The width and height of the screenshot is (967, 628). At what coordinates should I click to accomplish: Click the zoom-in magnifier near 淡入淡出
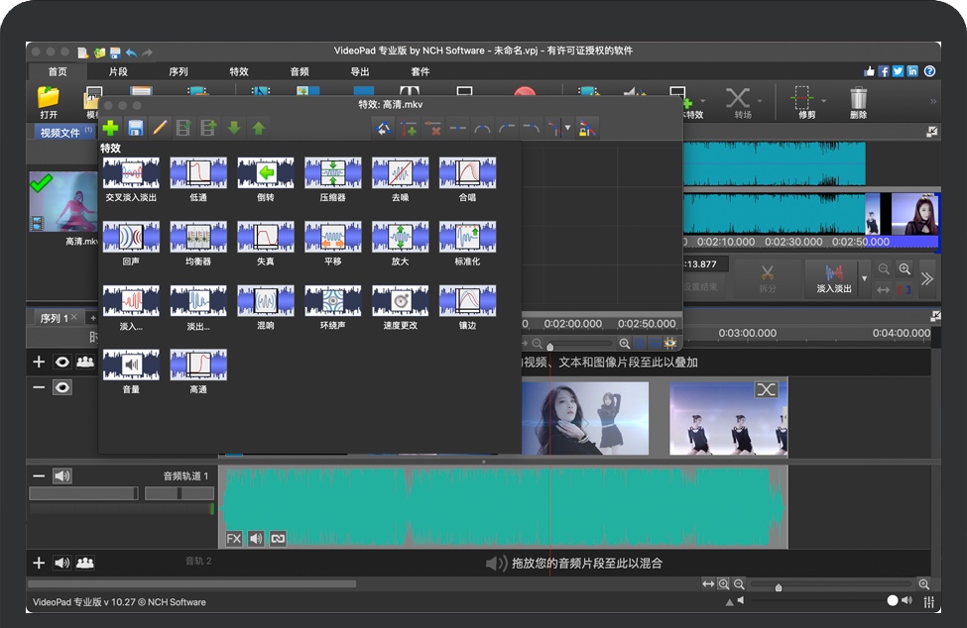[x=905, y=269]
